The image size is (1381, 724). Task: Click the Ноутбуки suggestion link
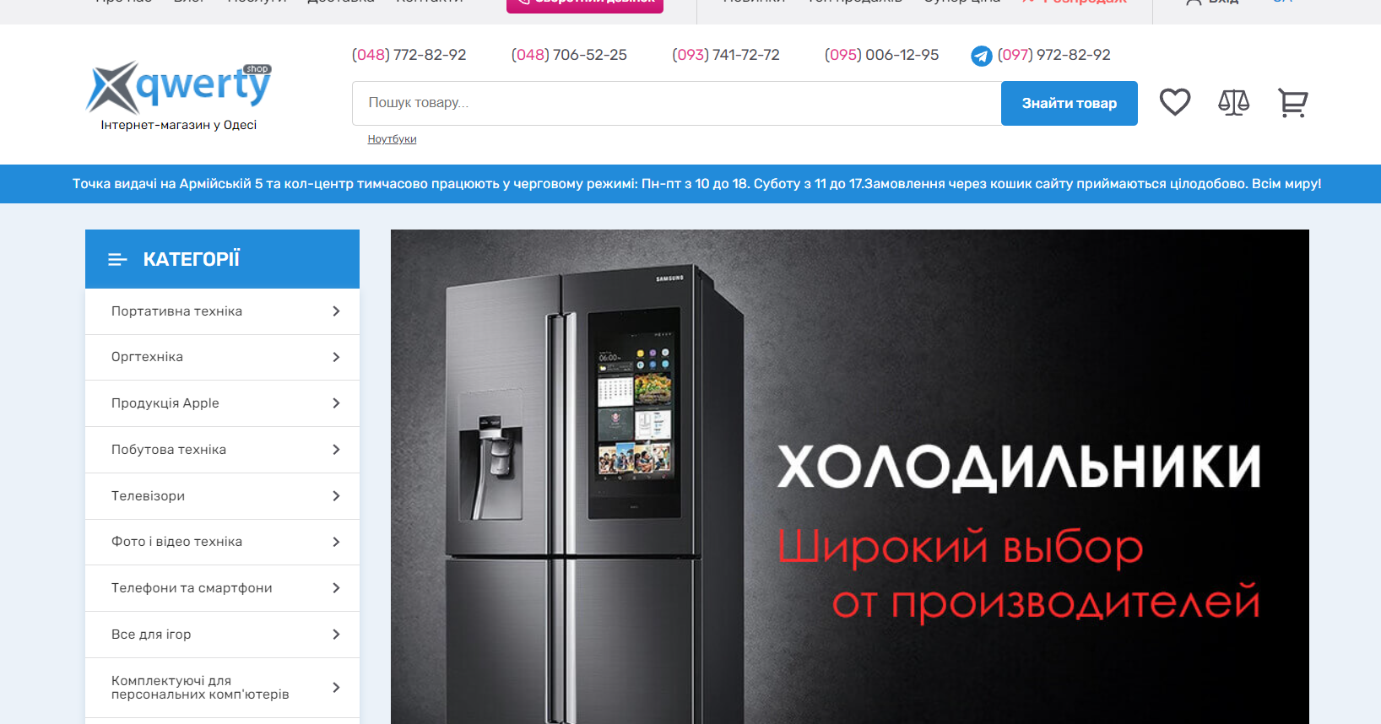click(392, 139)
